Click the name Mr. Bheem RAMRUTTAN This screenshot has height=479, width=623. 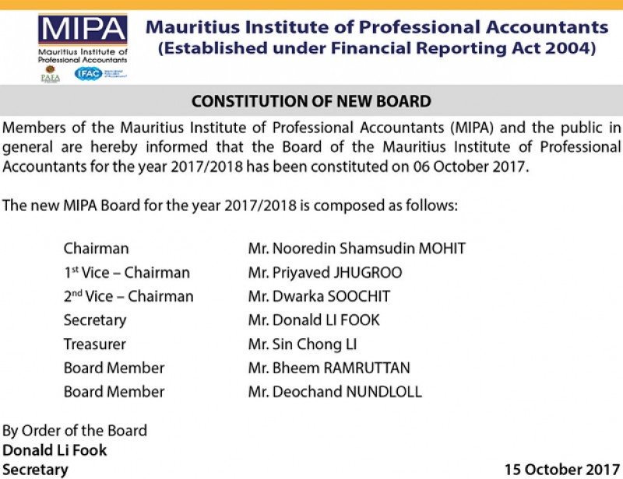tap(329, 368)
